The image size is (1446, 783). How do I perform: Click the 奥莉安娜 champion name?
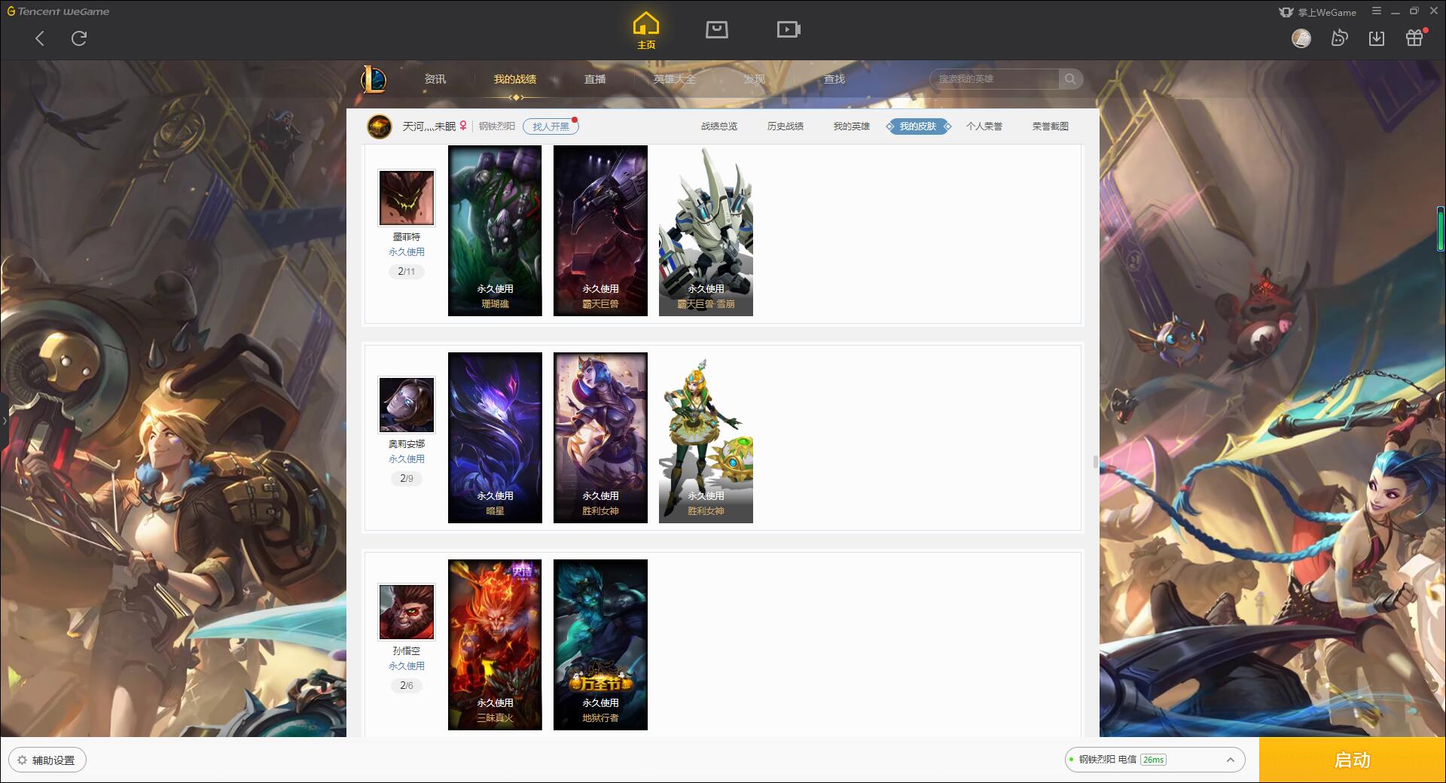tap(407, 444)
